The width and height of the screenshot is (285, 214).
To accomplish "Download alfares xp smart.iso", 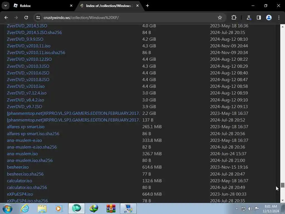I will pos(26,127).
